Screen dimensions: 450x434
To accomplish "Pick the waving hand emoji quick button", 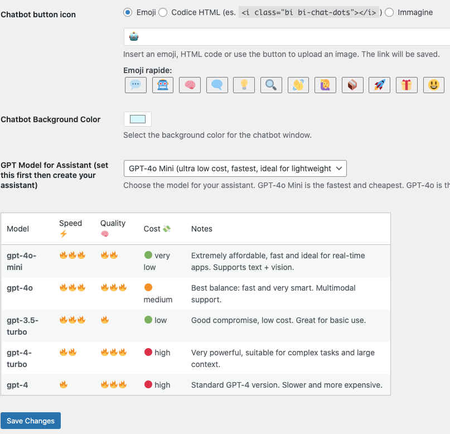I will [298, 85].
